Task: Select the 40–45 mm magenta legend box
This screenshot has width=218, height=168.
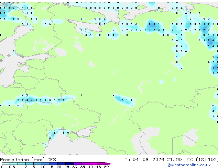Action: (x=93, y=164)
